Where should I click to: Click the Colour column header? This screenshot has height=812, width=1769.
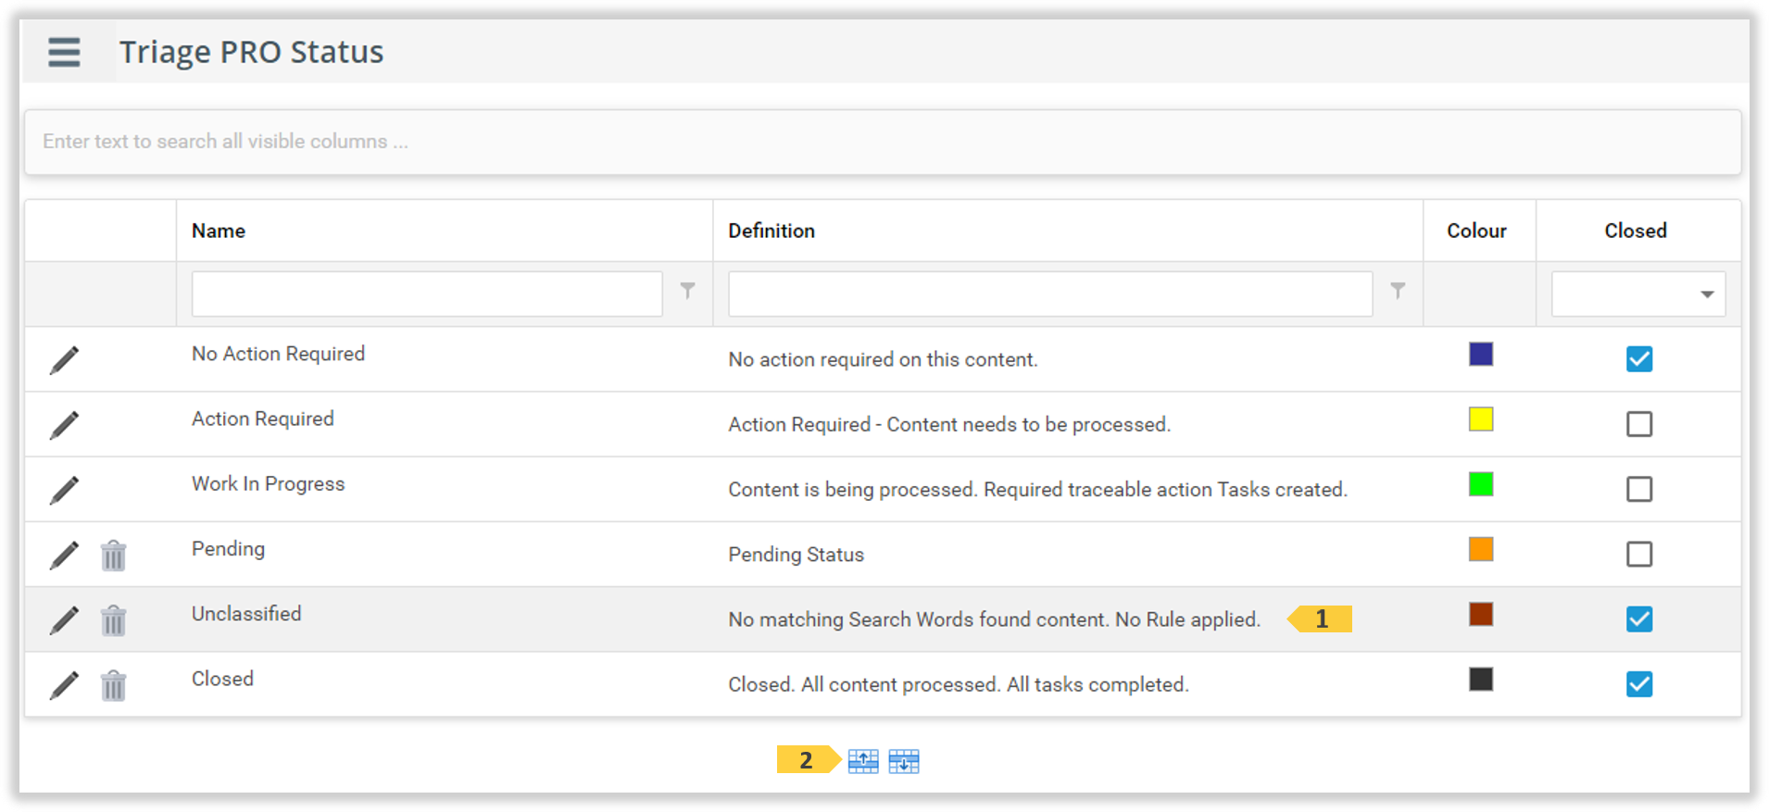pos(1476,231)
